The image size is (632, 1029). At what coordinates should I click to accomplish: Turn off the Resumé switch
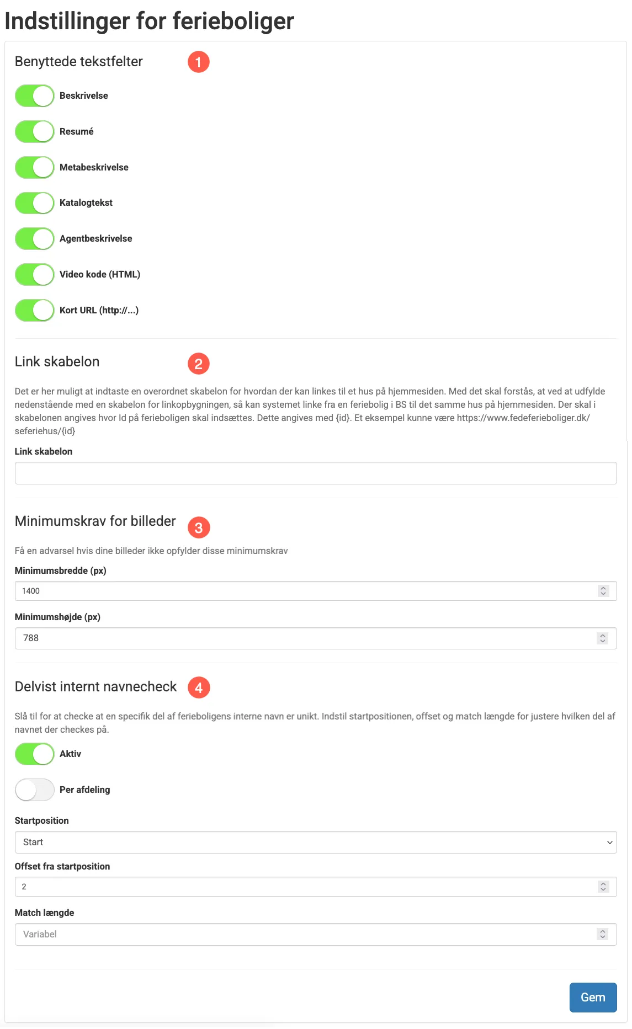tap(34, 131)
